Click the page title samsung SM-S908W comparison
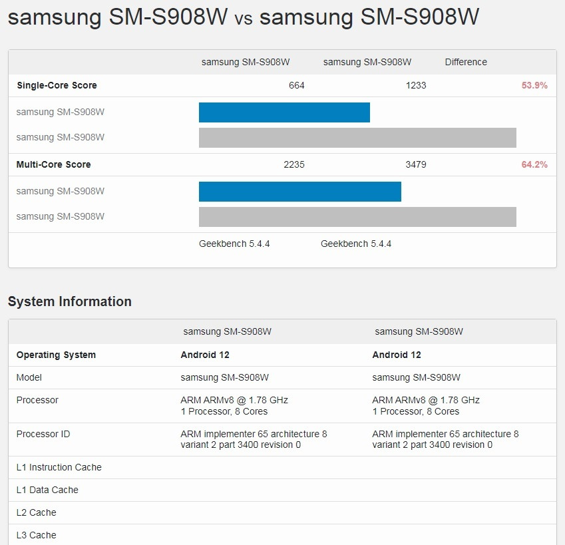The width and height of the screenshot is (565, 545). click(243, 17)
